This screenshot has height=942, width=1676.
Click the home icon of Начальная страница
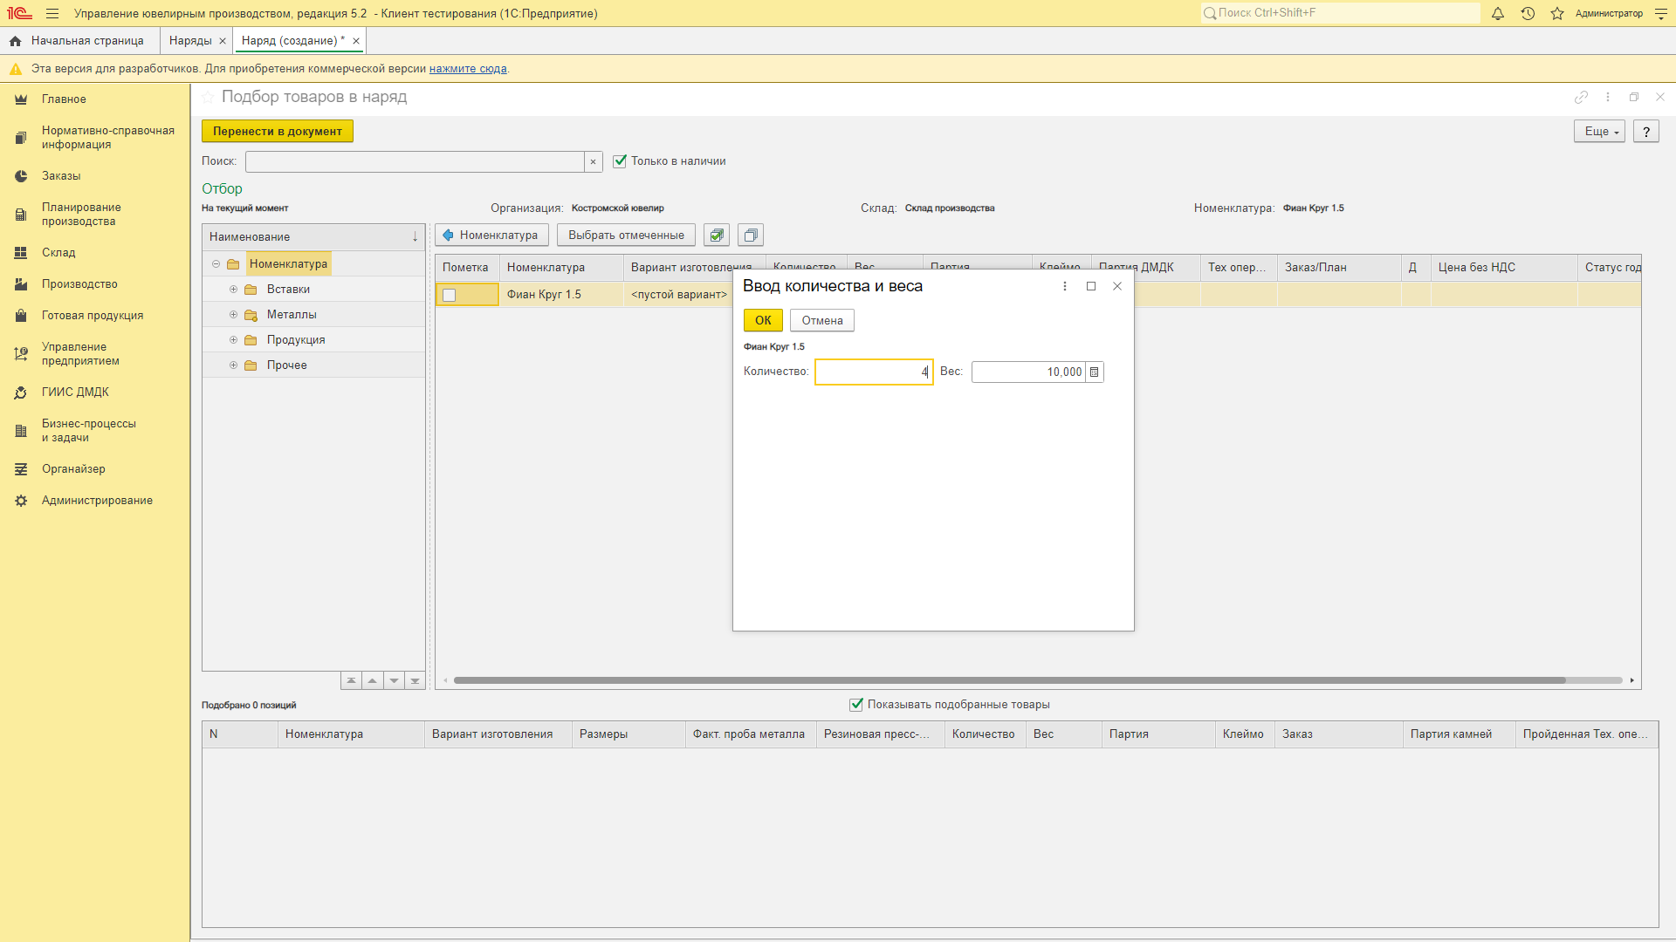15,41
